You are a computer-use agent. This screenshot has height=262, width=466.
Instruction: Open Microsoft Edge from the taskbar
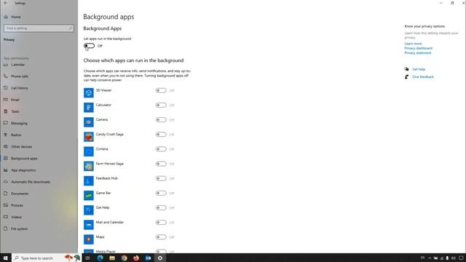click(100, 258)
